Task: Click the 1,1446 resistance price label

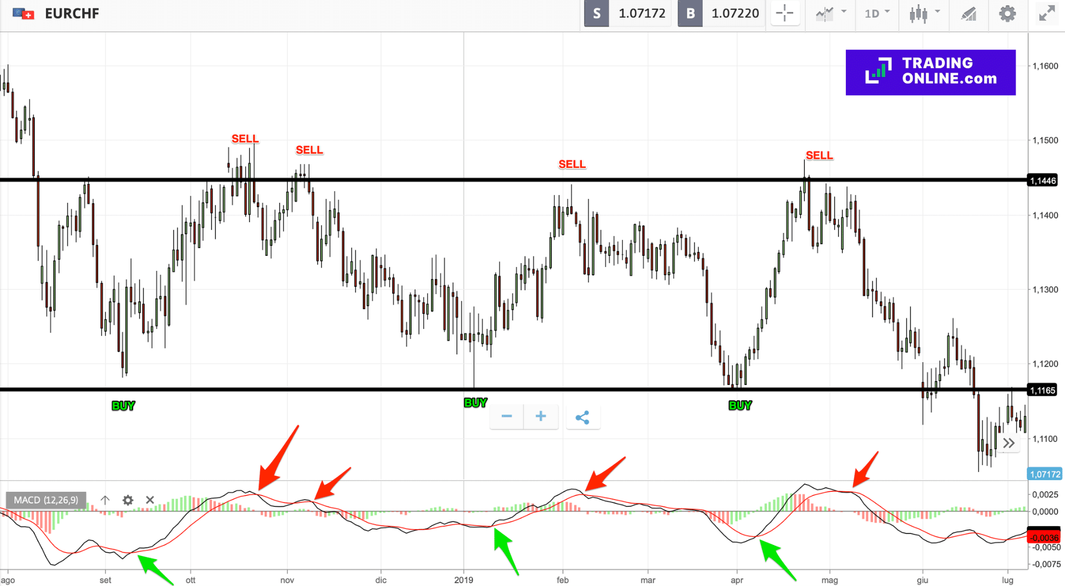Action: point(1042,181)
